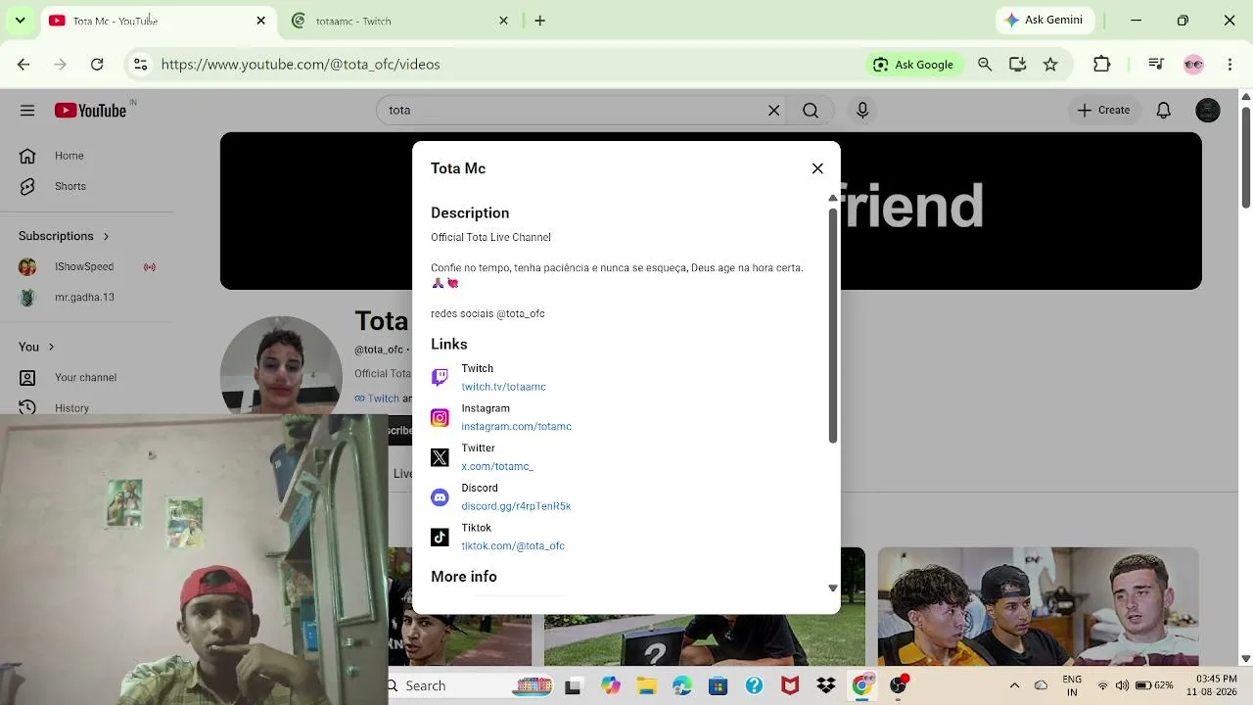The width and height of the screenshot is (1253, 705).
Task: Open the media controls icon
Action: tap(1156, 65)
